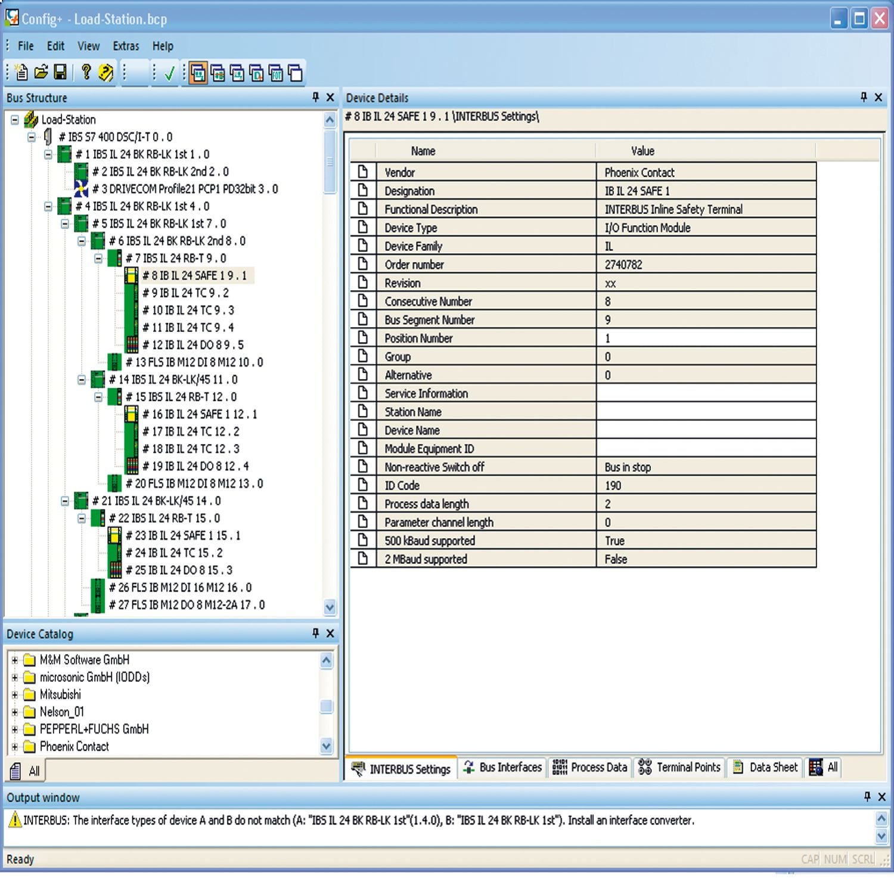Open the Data Sheet tab
This screenshot has width=894, height=894.
pyautogui.click(x=765, y=768)
